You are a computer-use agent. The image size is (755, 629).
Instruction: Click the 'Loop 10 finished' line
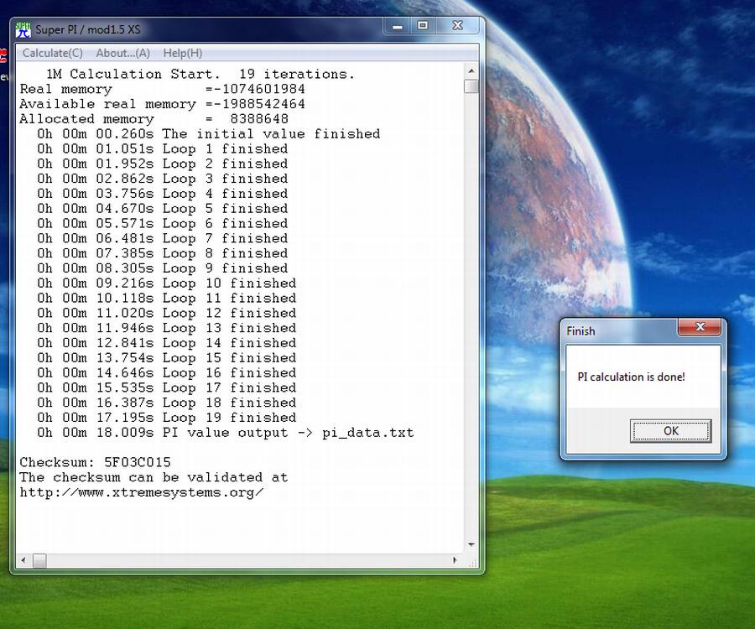(x=167, y=283)
